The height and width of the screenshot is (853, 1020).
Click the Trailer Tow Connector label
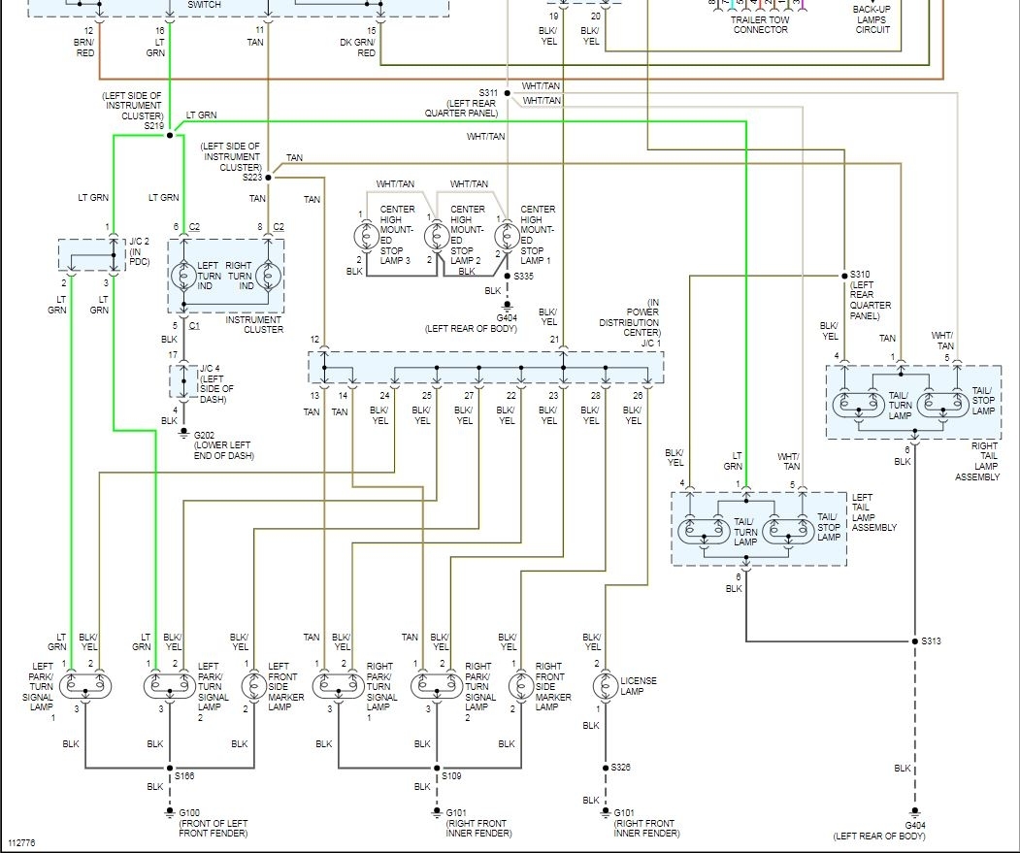pos(760,24)
